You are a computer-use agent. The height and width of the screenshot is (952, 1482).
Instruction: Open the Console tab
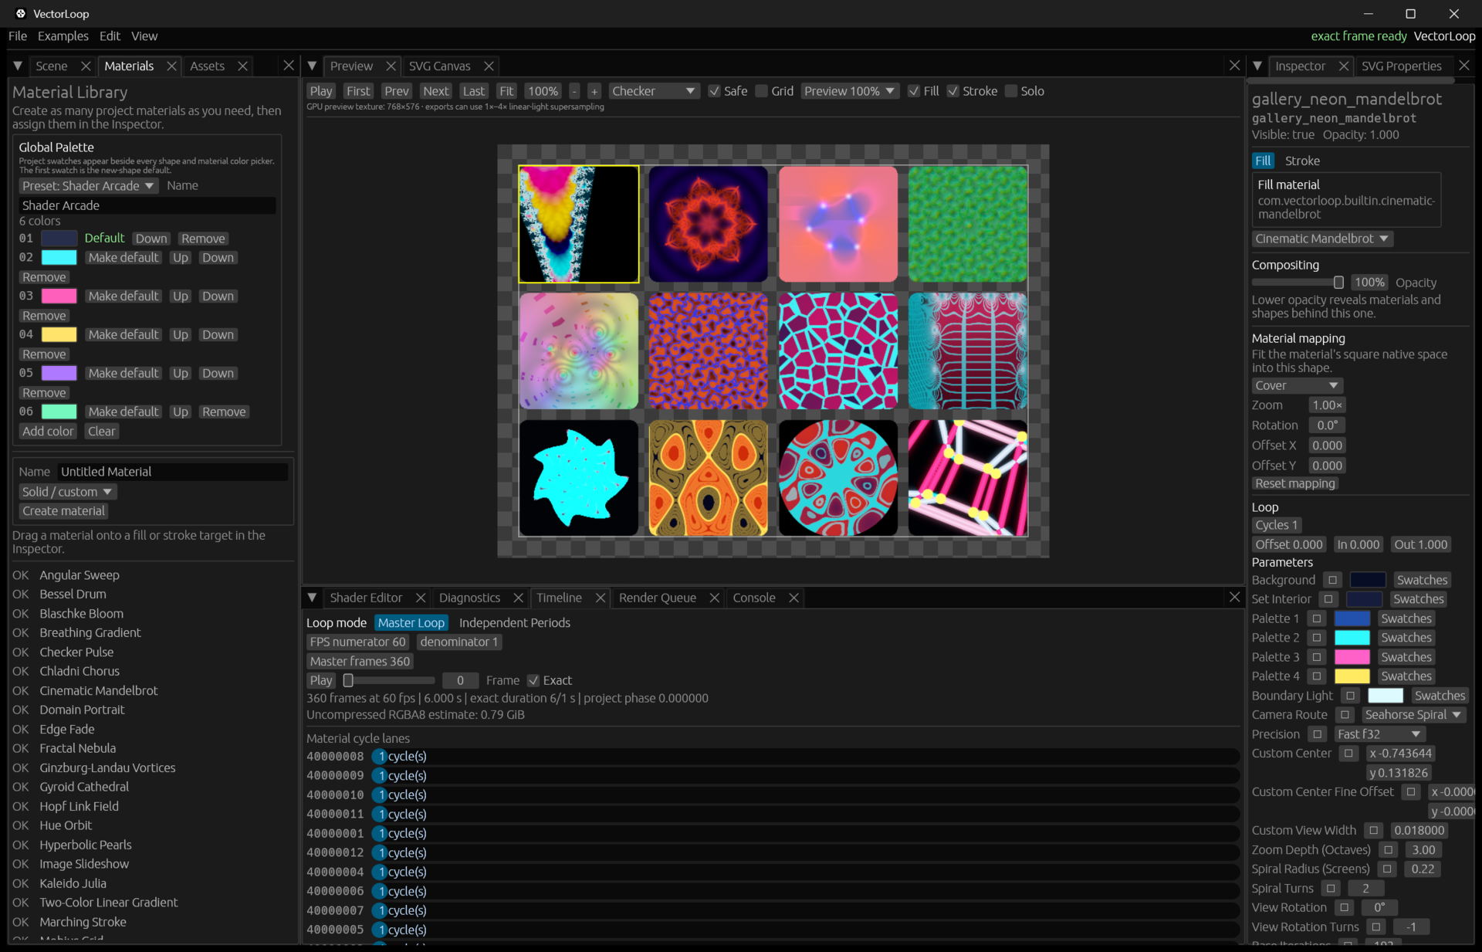[x=754, y=598]
